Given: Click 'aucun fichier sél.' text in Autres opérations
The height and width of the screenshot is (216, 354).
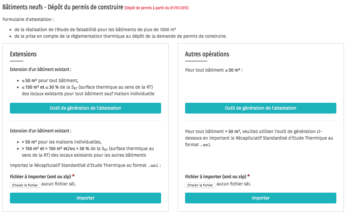Looking at the screenshot, I should [234, 184].
